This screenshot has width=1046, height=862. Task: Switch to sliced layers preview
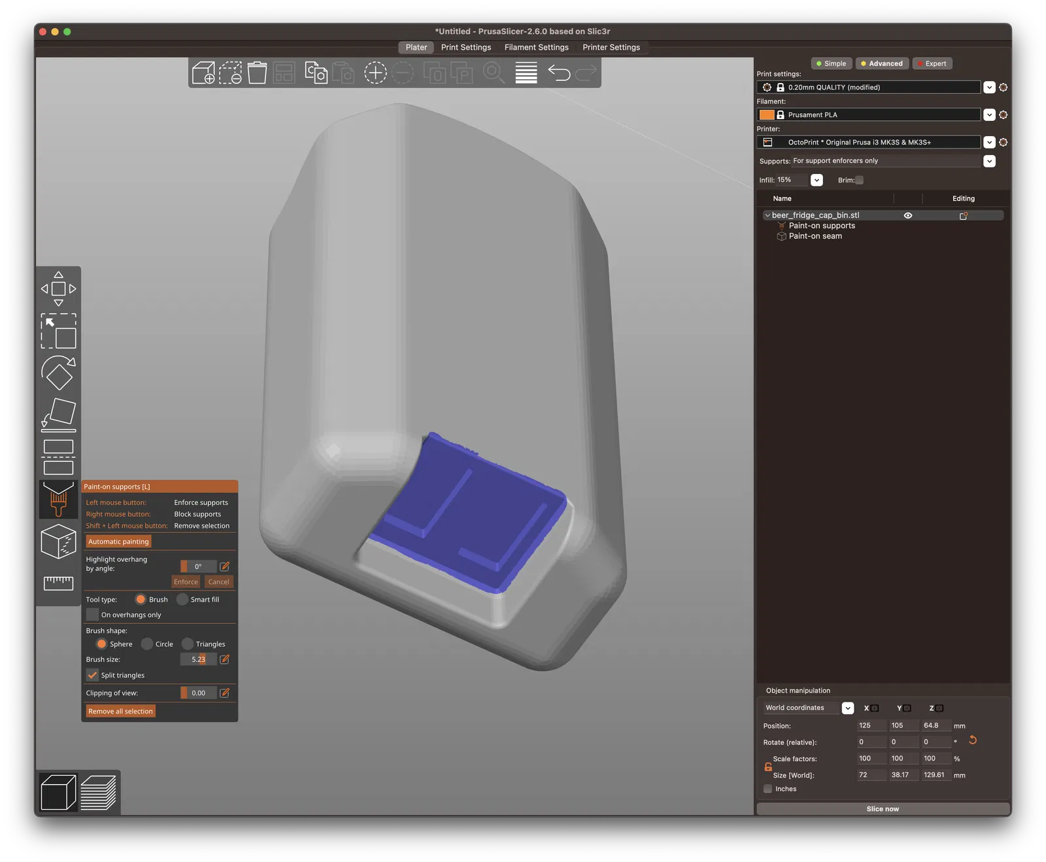coord(98,792)
